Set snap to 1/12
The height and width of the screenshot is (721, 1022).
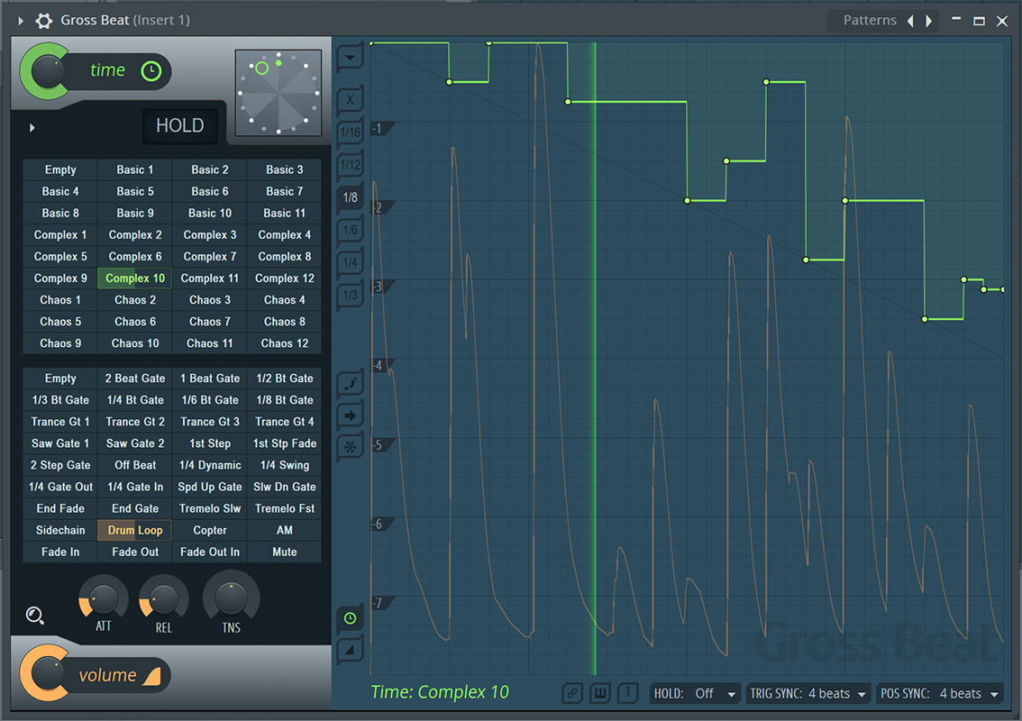[350, 165]
